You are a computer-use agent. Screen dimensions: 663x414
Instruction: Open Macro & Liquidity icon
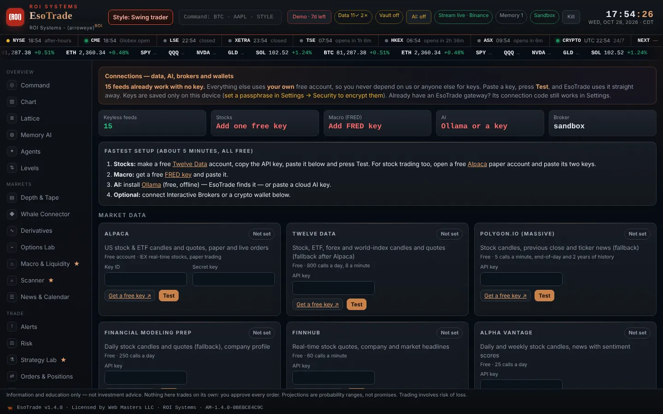pos(12,264)
